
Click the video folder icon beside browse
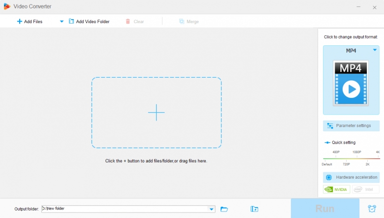pyautogui.click(x=254, y=209)
